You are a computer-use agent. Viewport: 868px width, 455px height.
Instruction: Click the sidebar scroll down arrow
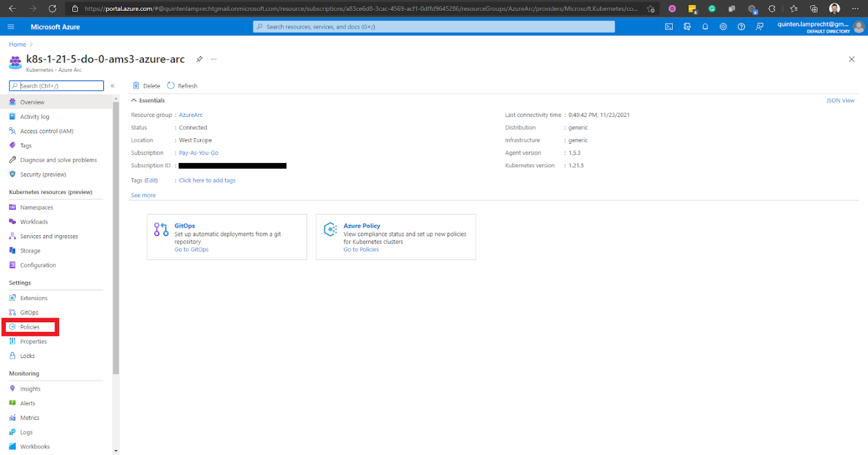[116, 451]
